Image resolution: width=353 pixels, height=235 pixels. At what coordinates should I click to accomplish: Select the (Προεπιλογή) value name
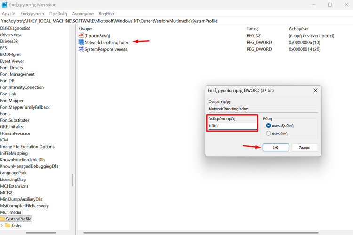pyautogui.click(x=97, y=36)
